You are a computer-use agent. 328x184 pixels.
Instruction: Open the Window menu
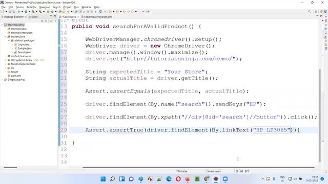(x=86, y=7)
